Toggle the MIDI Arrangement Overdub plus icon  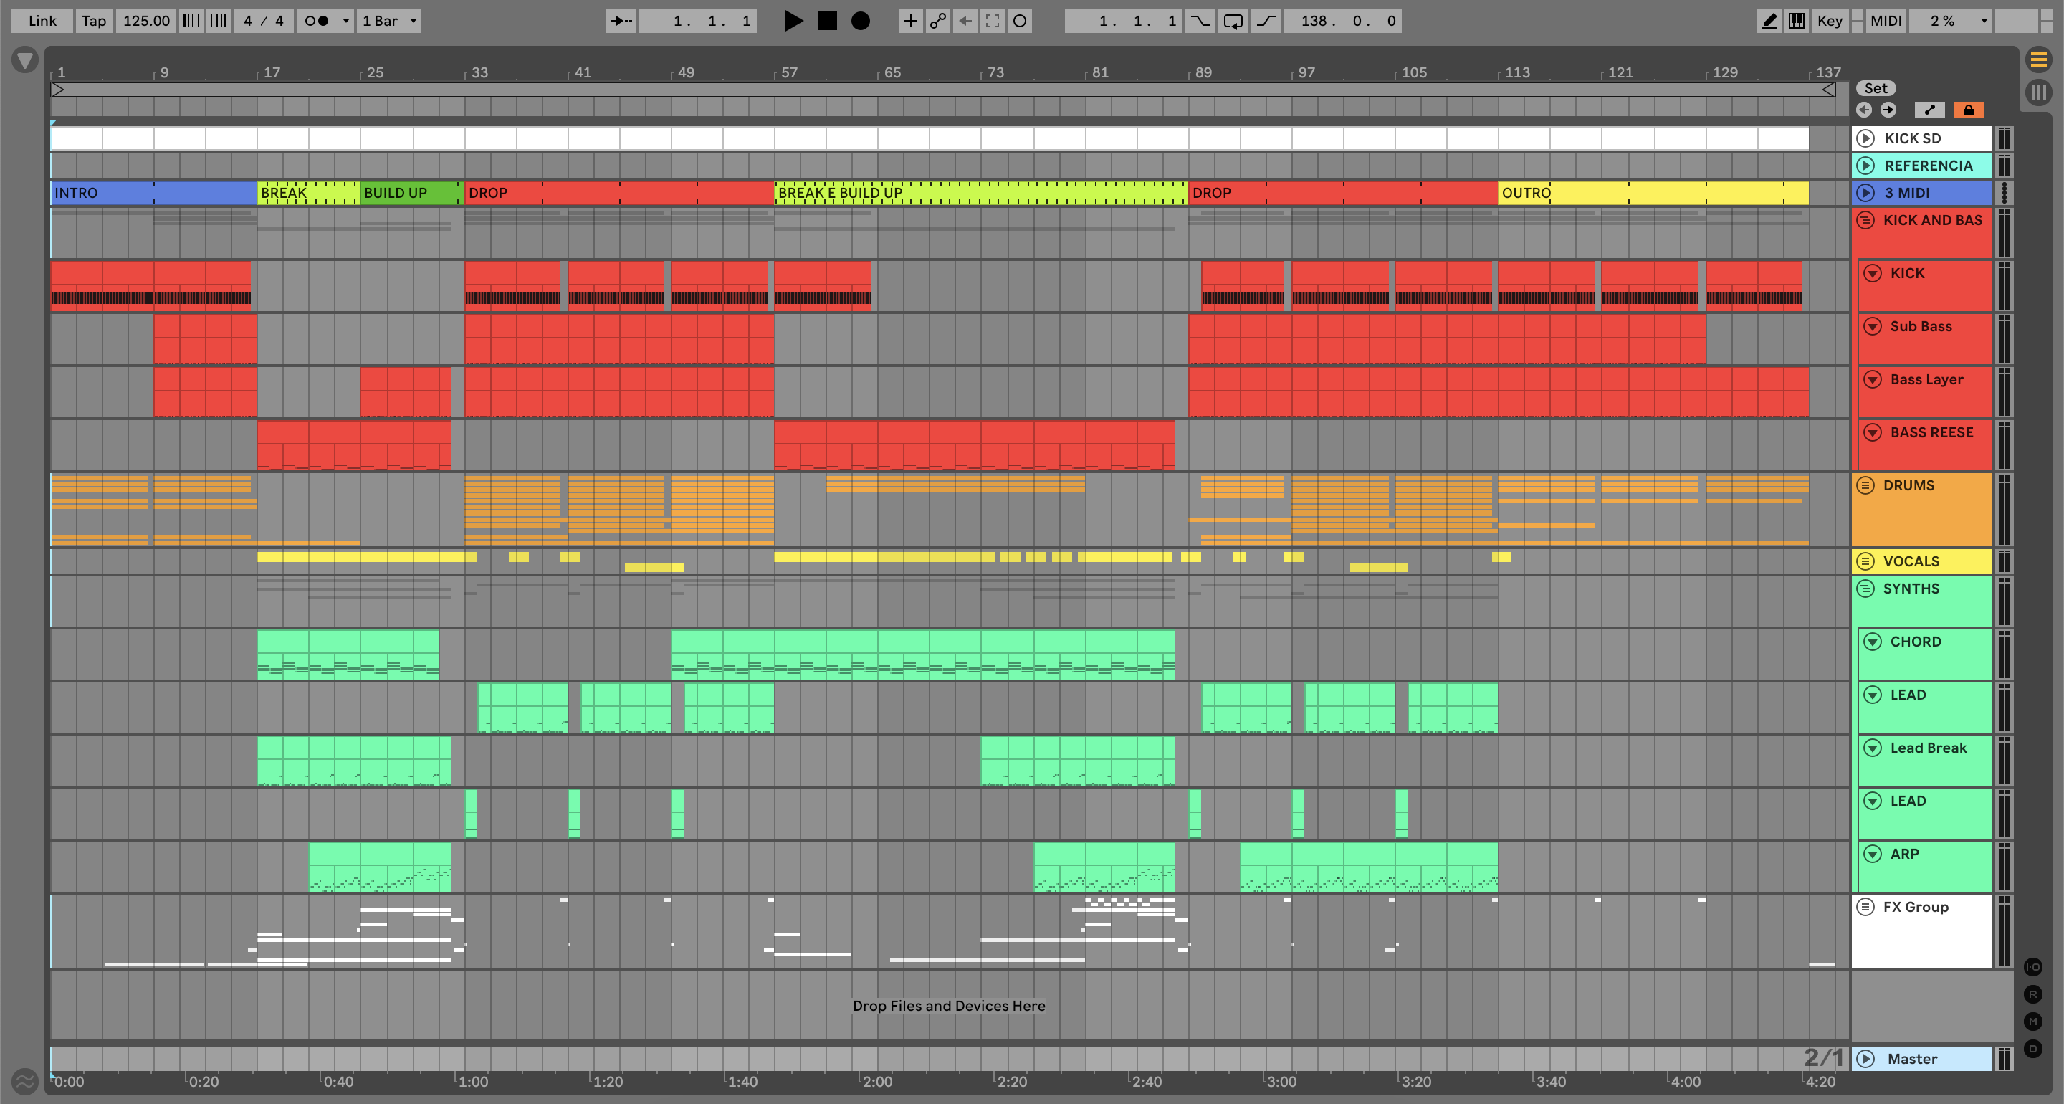point(910,21)
